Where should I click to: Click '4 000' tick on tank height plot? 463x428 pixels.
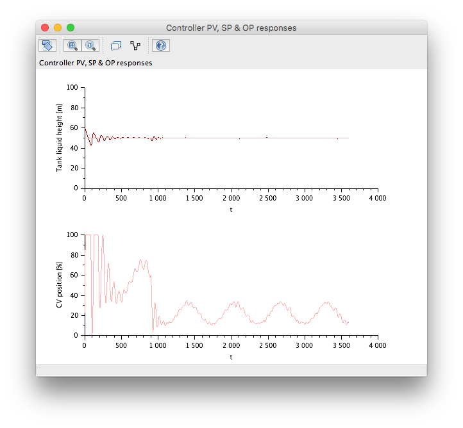(378, 198)
